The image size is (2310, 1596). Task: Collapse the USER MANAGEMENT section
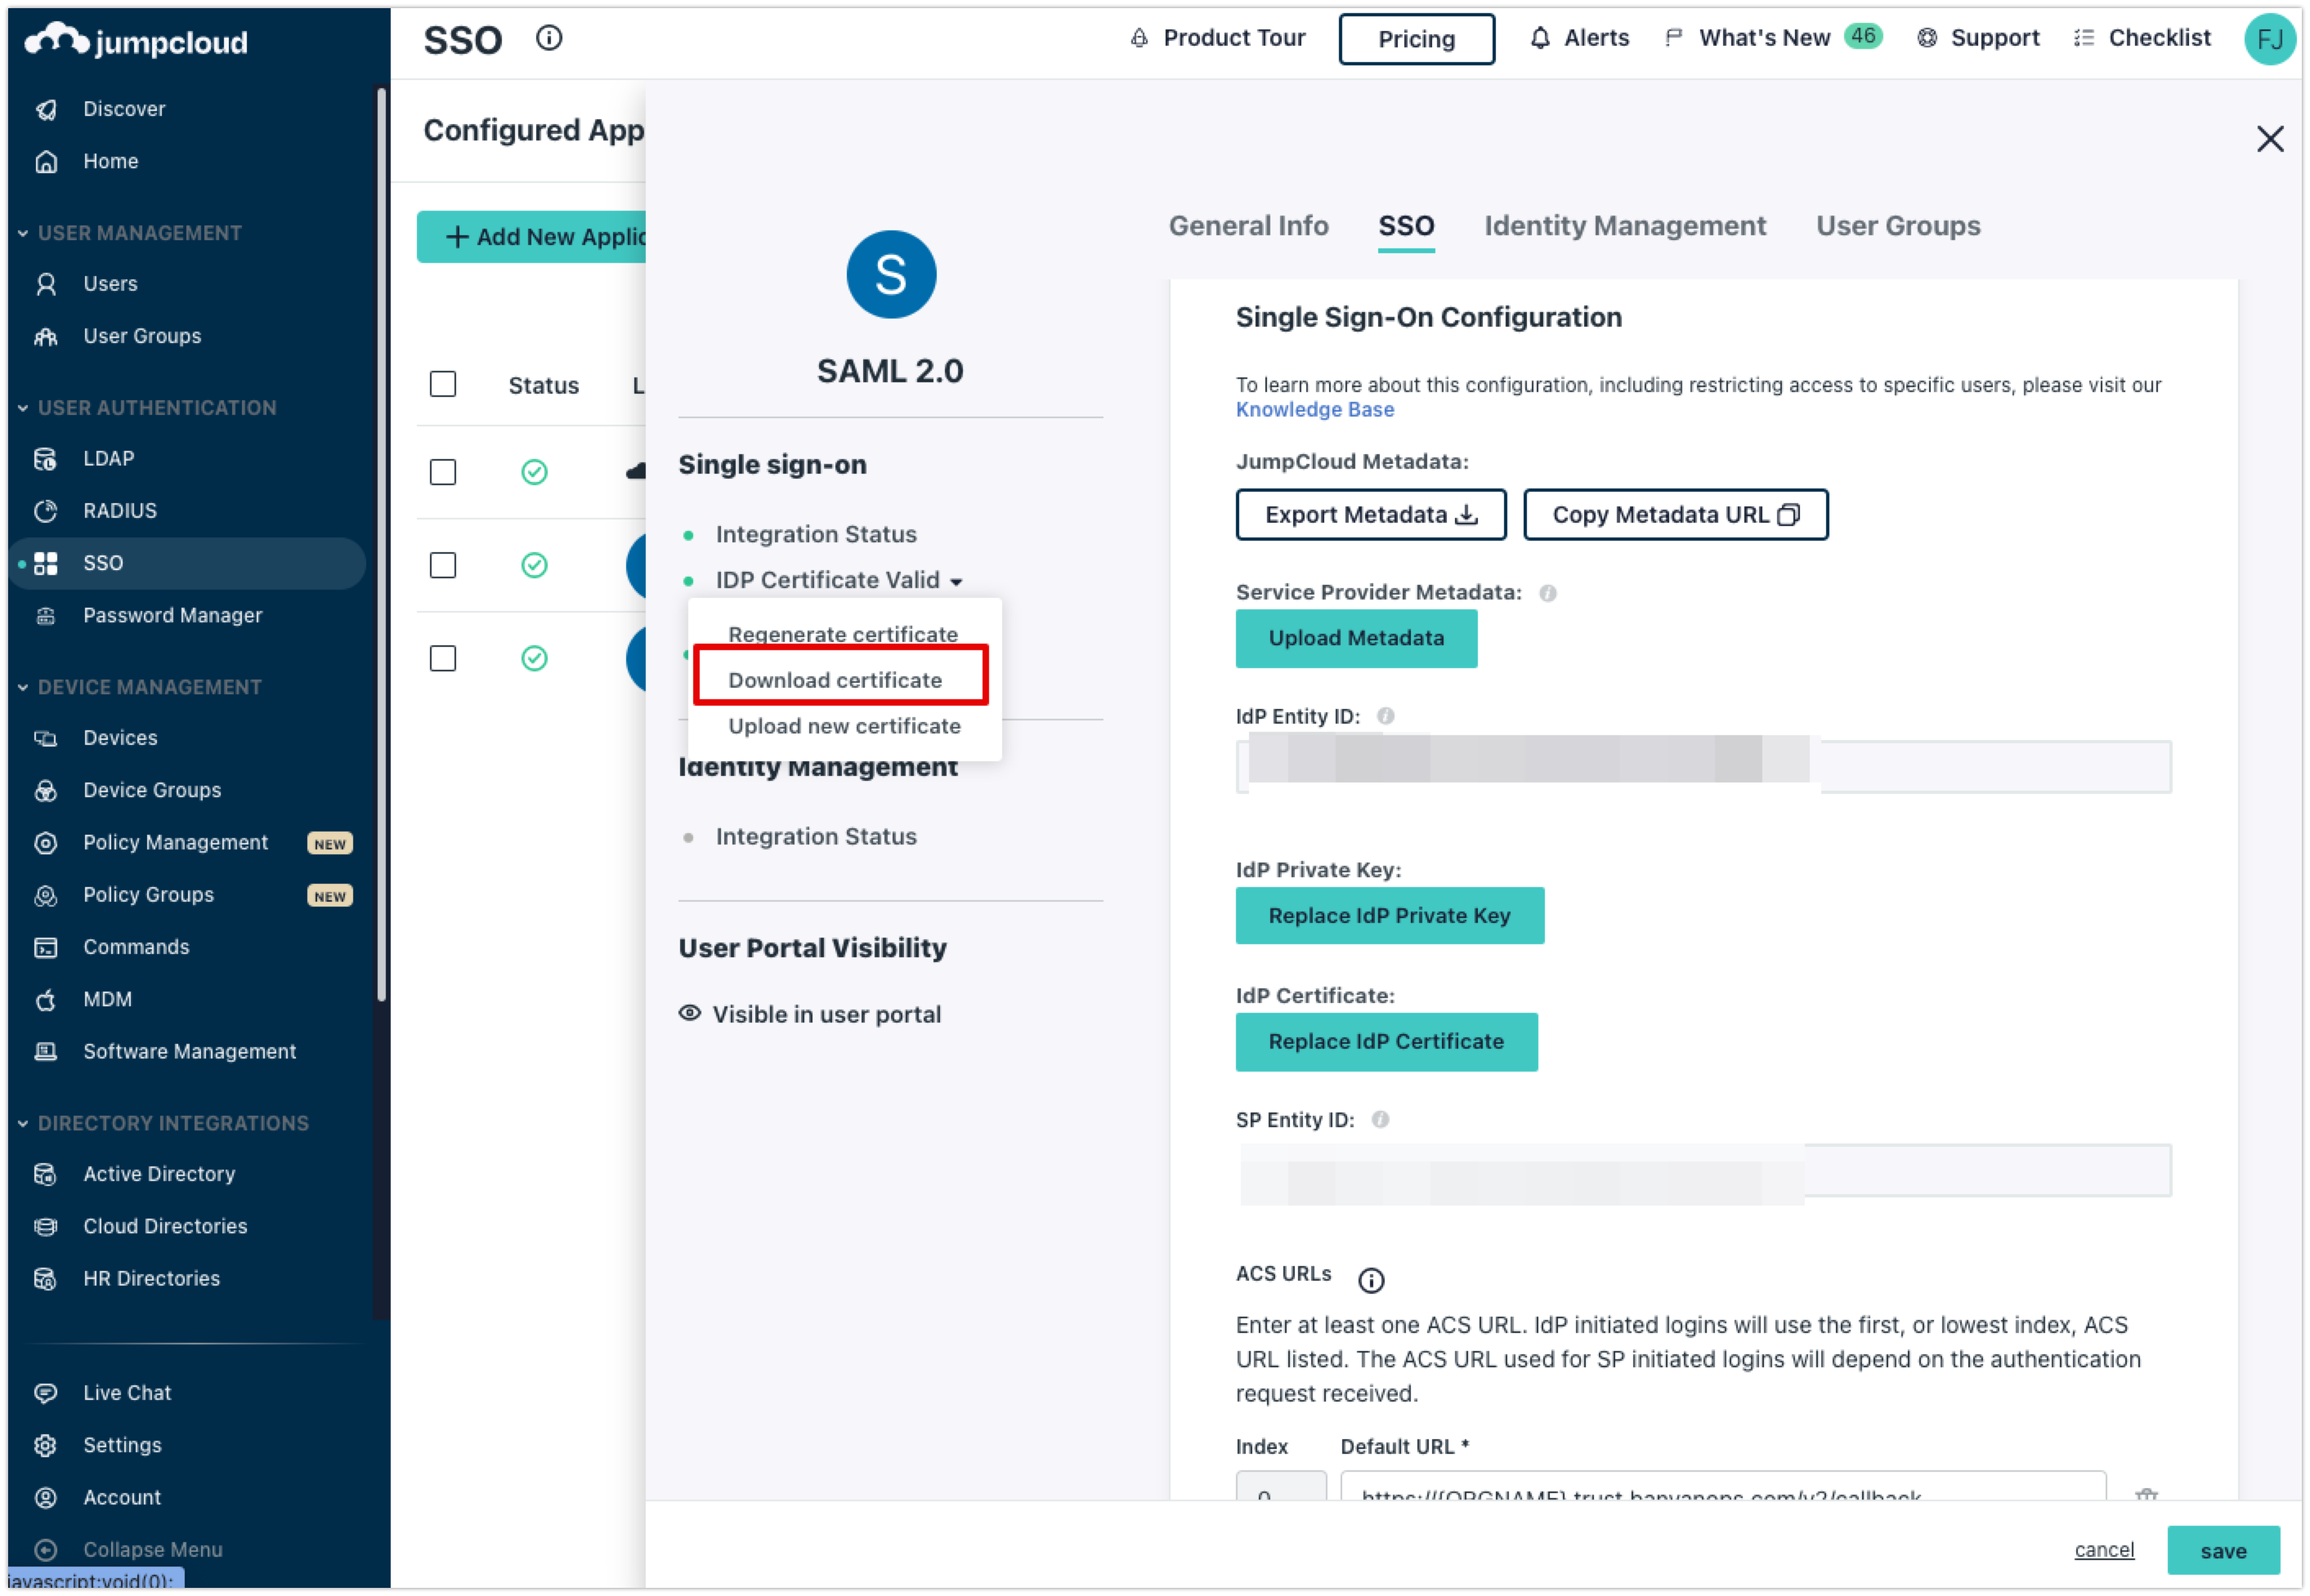(x=23, y=233)
